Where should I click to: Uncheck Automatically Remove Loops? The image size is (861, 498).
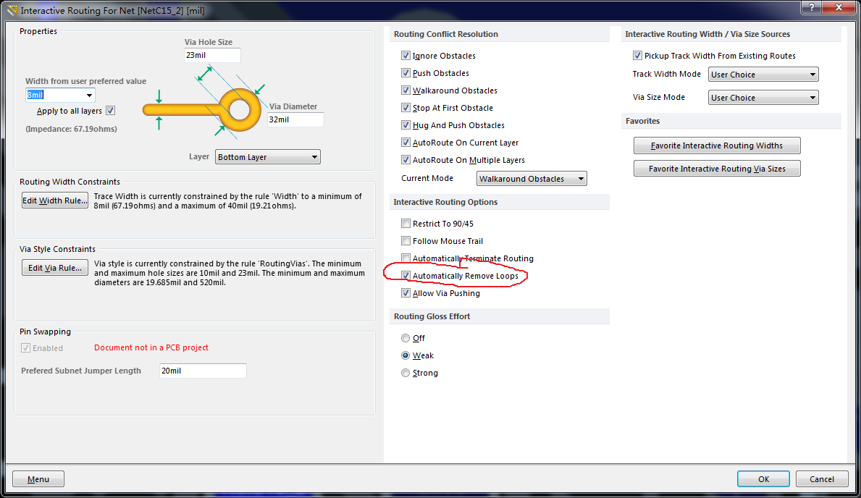tap(406, 276)
